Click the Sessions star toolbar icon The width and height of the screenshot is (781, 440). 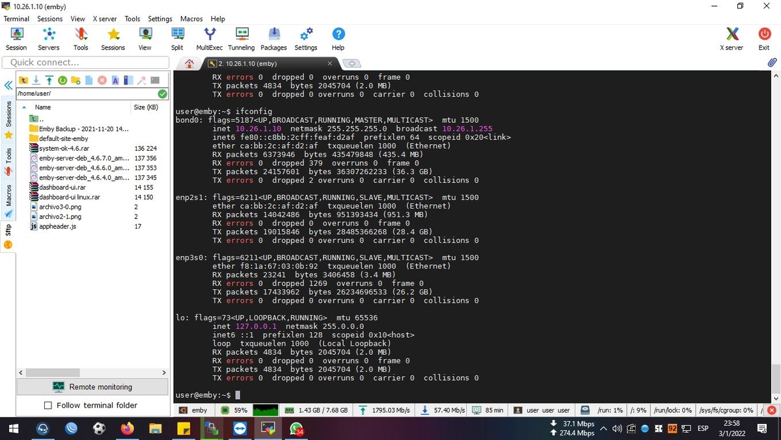(x=113, y=39)
